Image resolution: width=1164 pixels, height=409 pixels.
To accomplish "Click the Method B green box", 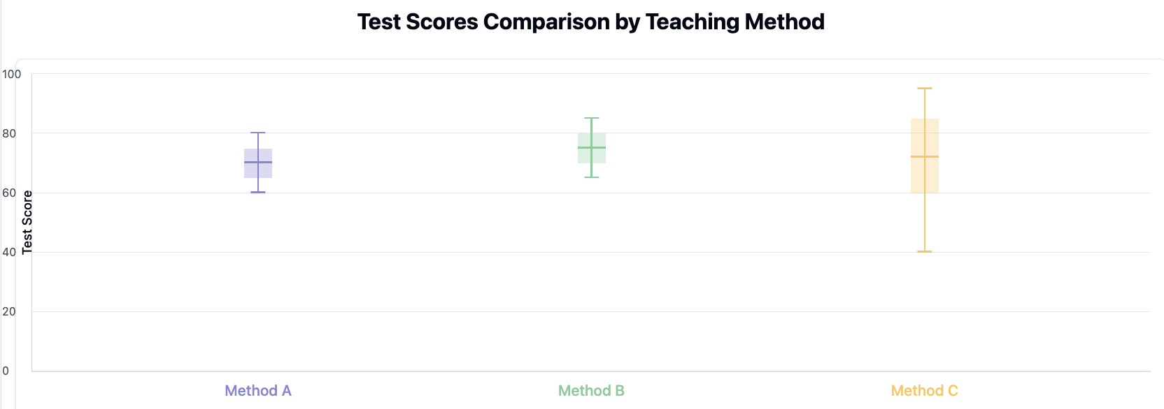I will 592,148.
